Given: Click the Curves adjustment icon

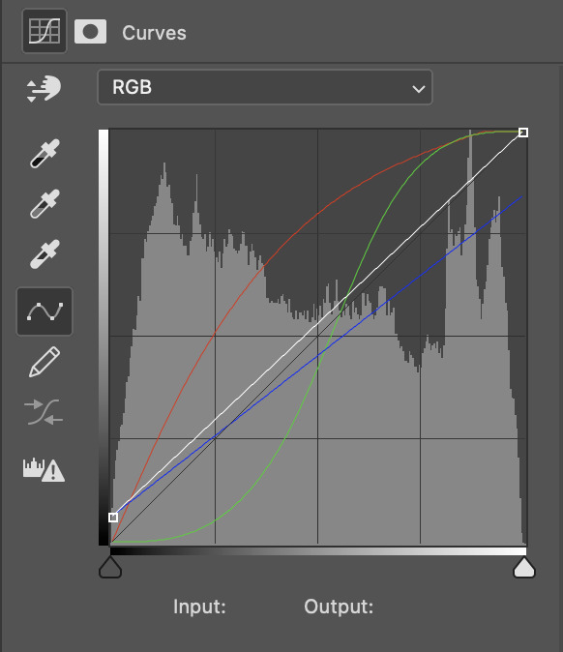Looking at the screenshot, I should [44, 31].
